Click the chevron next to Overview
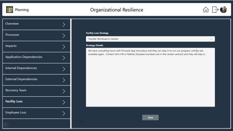 [x=64, y=24]
